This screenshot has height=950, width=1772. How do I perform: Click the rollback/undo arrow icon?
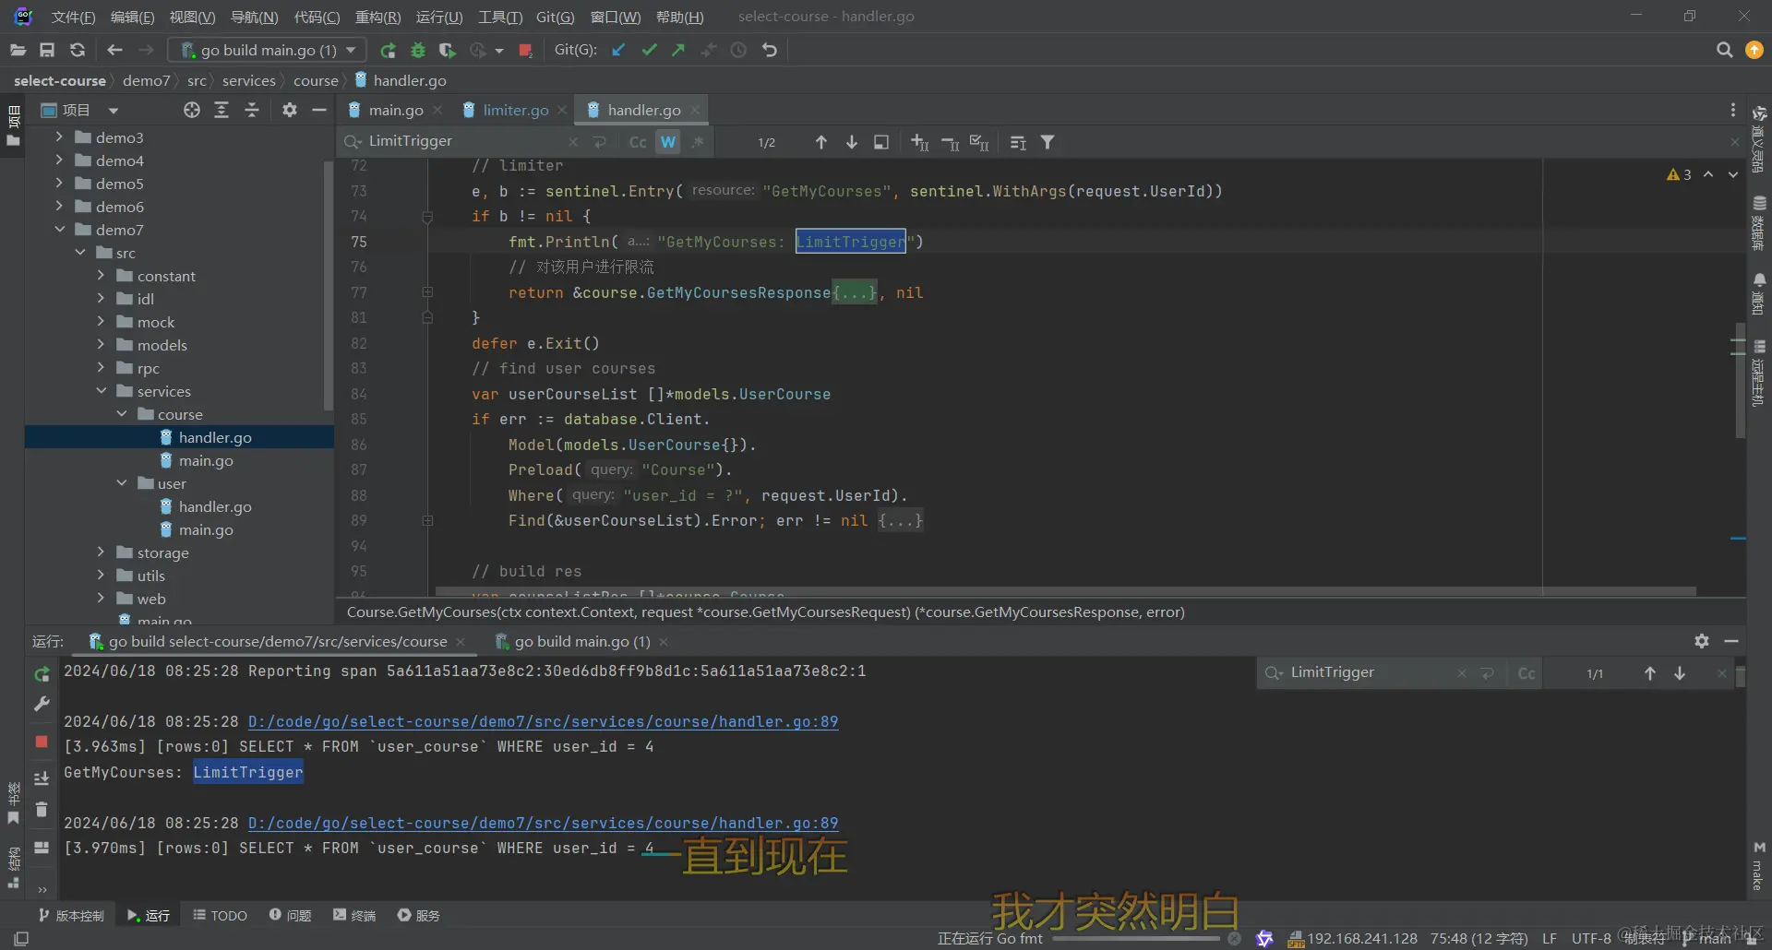[770, 51]
